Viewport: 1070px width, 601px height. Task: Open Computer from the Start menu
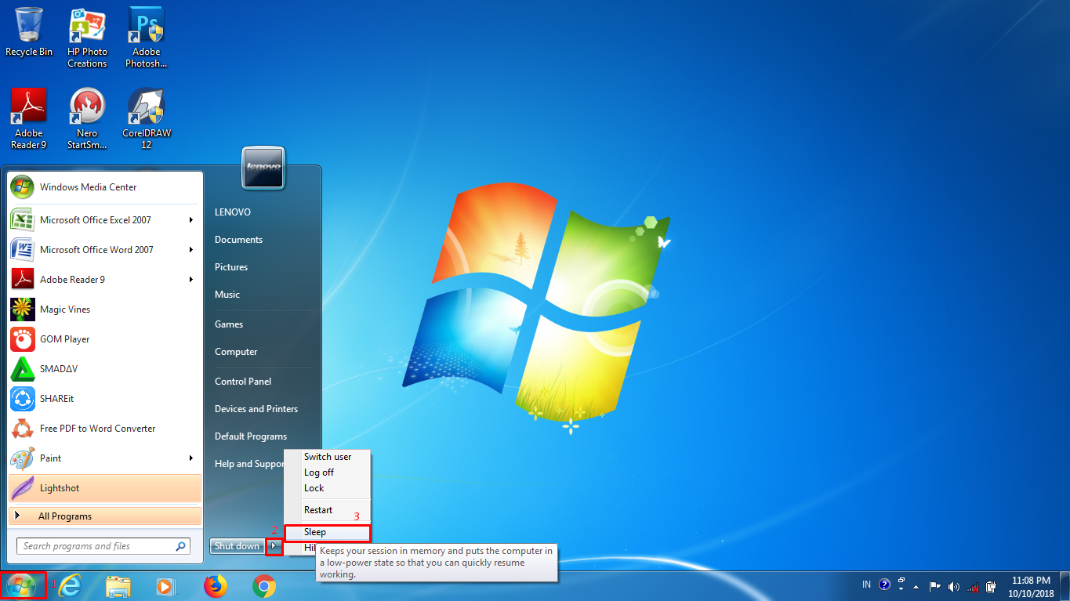coord(236,352)
